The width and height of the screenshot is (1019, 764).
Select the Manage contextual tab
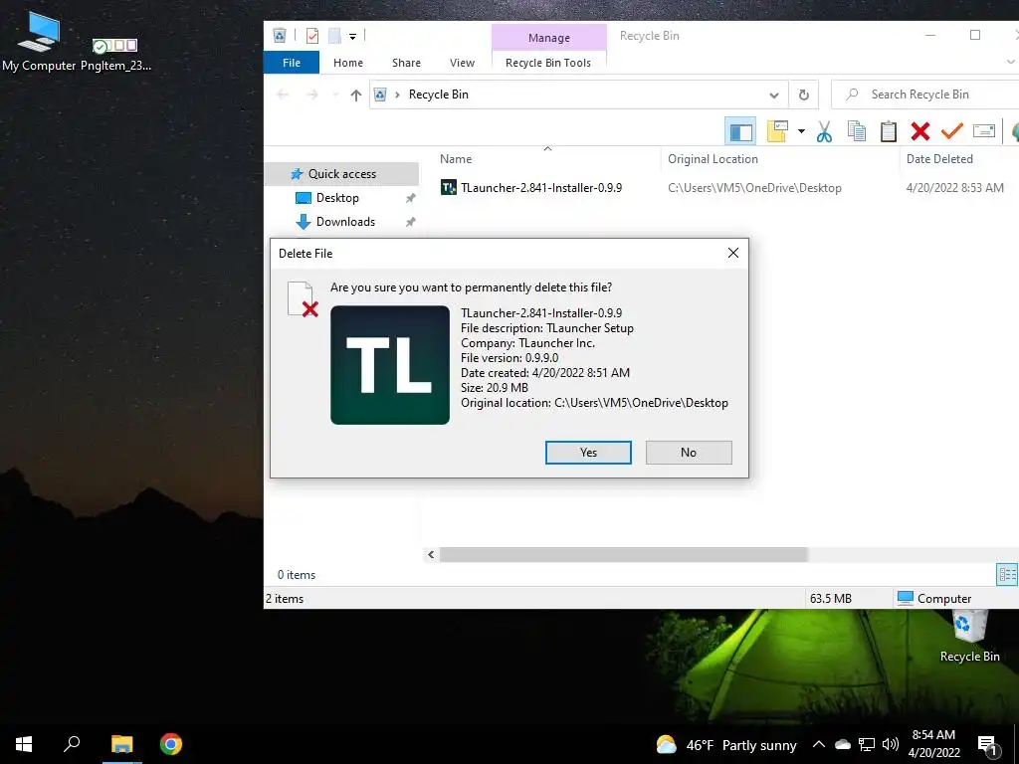click(x=549, y=38)
